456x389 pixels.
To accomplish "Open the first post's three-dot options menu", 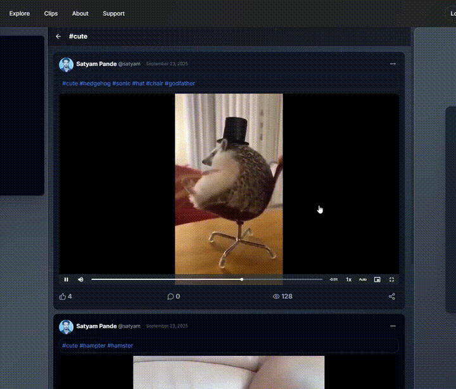I will [x=393, y=64].
